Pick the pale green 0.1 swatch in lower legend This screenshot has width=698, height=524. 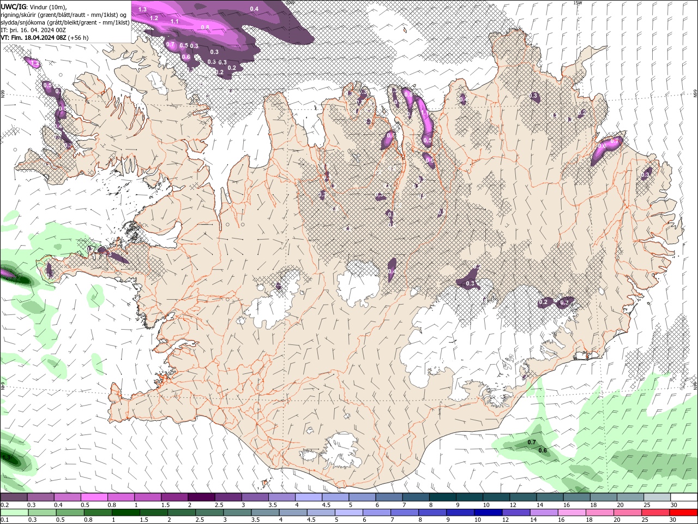[14, 513]
